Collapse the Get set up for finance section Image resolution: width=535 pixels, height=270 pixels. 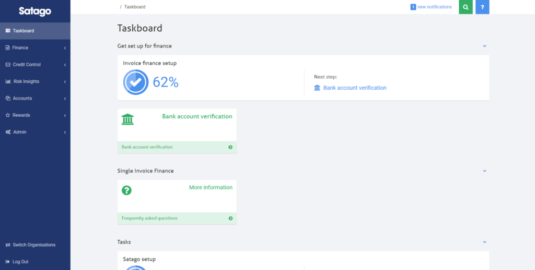click(x=485, y=46)
